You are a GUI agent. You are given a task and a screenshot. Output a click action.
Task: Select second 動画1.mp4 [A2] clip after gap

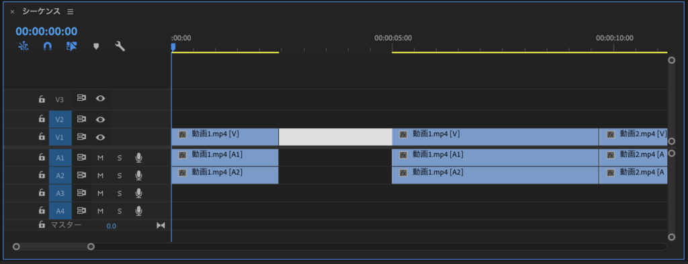point(495,175)
